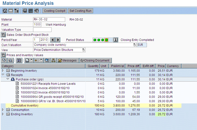Click the Period number field
The height and width of the screenshot is (130, 197).
tap(36, 40)
